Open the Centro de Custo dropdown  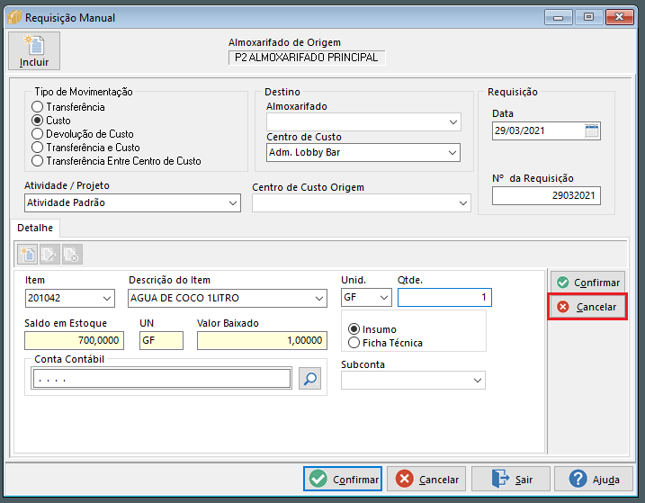pyautogui.click(x=452, y=153)
